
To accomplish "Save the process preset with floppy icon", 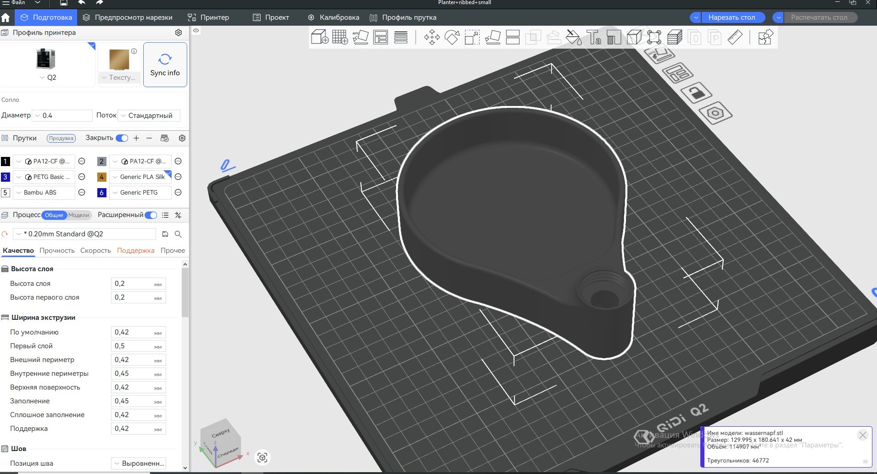I will point(165,234).
